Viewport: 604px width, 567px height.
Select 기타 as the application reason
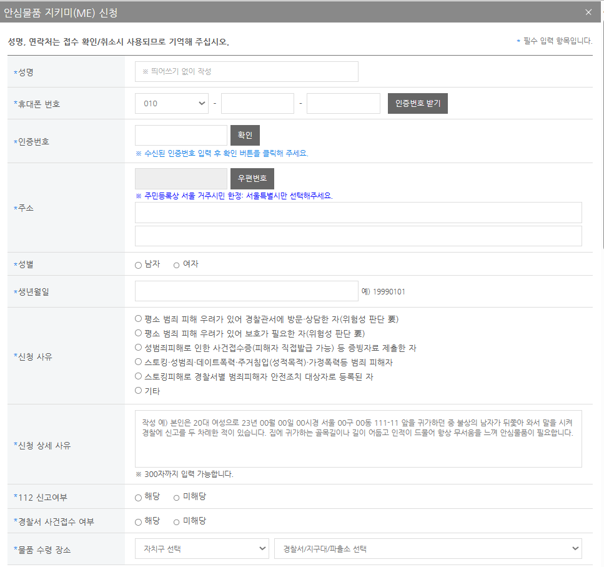coord(137,392)
